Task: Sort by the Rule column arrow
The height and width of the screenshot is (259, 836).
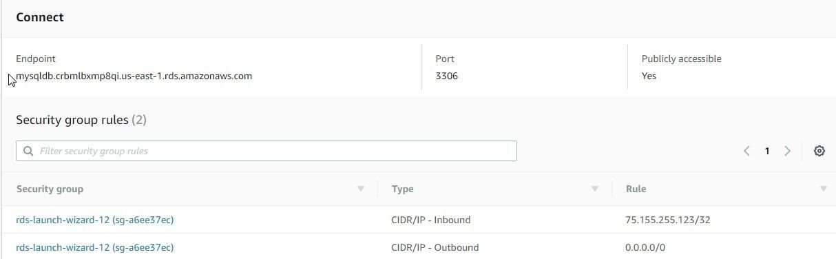Action: click(x=823, y=189)
